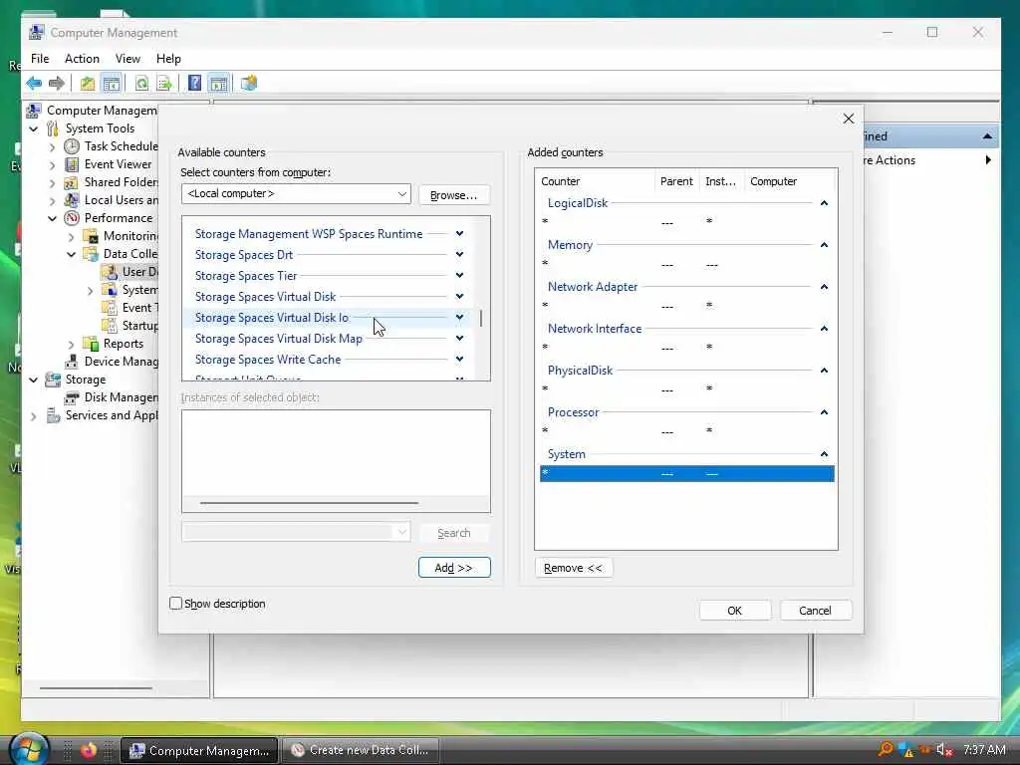1020x765 pixels.
Task: Click the new data collector set toolbar icon
Action: pos(248,84)
